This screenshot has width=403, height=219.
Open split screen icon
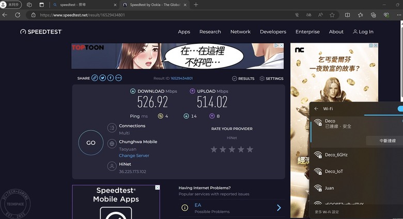pyautogui.click(x=348, y=15)
